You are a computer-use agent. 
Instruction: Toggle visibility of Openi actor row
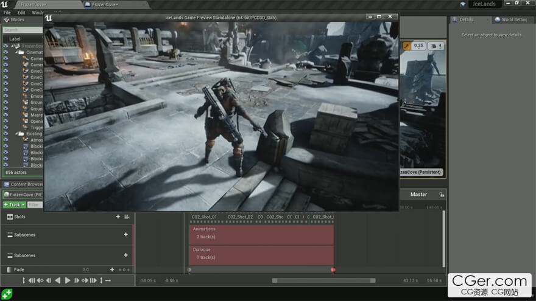pyautogui.click(x=6, y=121)
